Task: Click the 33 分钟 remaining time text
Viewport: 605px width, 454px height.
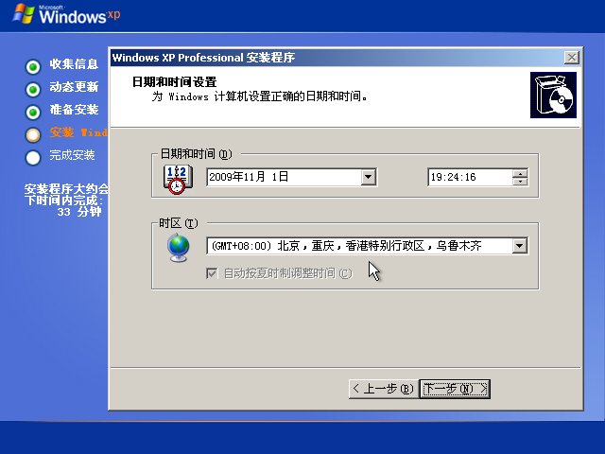Action: pos(79,212)
